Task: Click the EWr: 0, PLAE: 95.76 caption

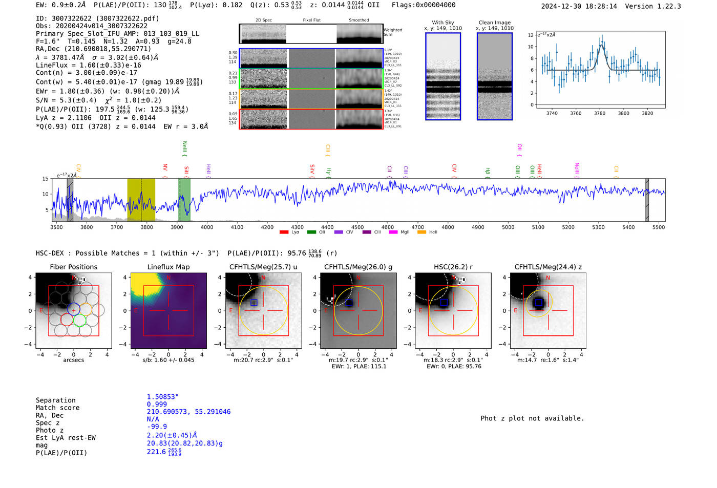Action: 453,367
